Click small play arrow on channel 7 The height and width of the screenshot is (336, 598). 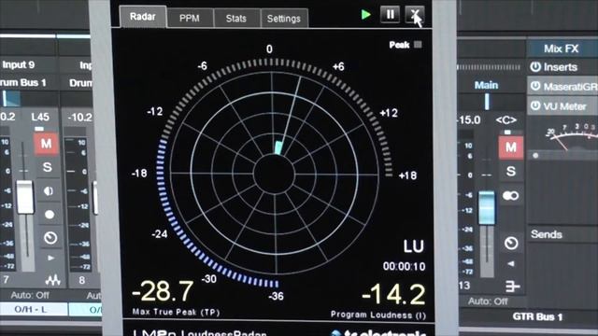pyautogui.click(x=51, y=258)
